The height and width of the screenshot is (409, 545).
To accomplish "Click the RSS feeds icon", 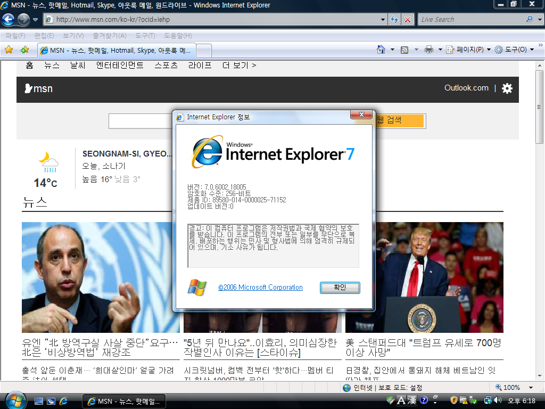I will [404, 50].
